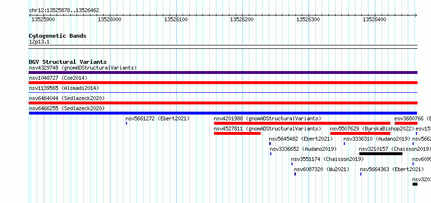
Task: Open variant label nsv5645482 (Ebert2021)
Action: coord(301,139)
